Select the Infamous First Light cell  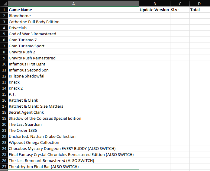point(73,64)
